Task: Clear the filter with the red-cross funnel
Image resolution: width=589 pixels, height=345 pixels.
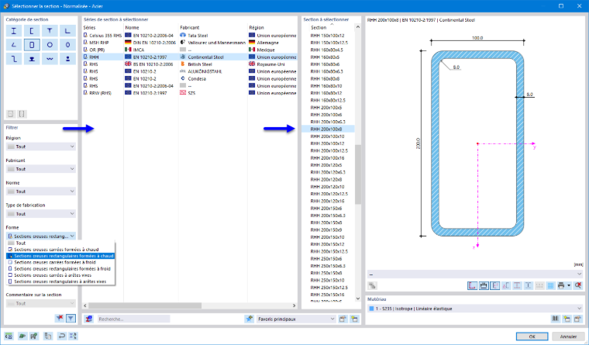Action: click(x=60, y=319)
